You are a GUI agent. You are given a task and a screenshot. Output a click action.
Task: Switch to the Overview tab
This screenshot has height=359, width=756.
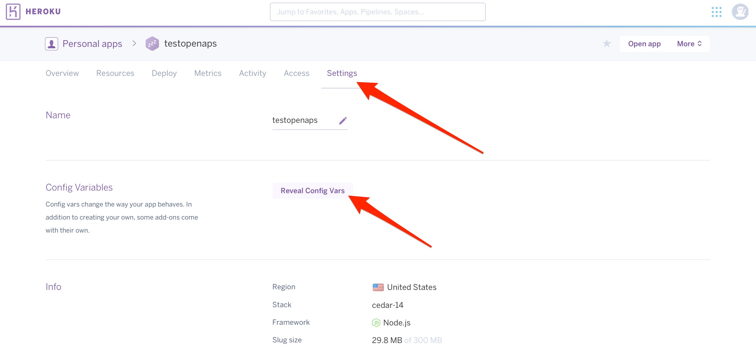coord(62,73)
